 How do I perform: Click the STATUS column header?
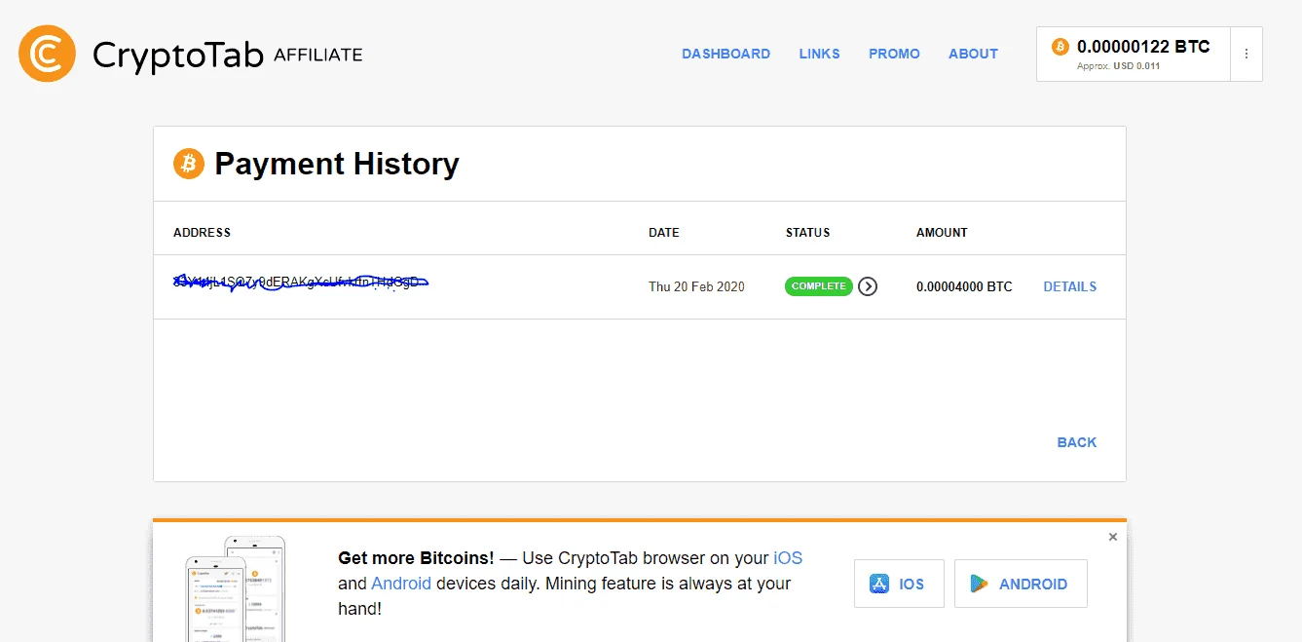click(x=808, y=233)
